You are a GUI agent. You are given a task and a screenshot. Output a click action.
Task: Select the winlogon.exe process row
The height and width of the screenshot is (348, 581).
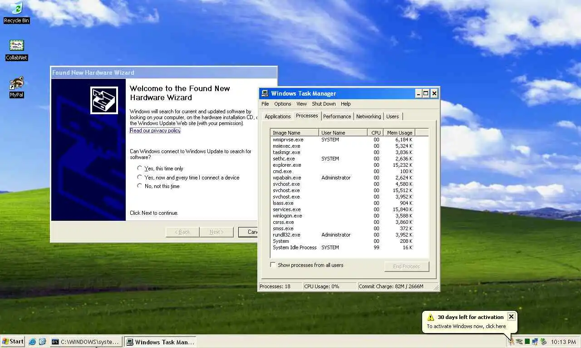pyautogui.click(x=343, y=216)
